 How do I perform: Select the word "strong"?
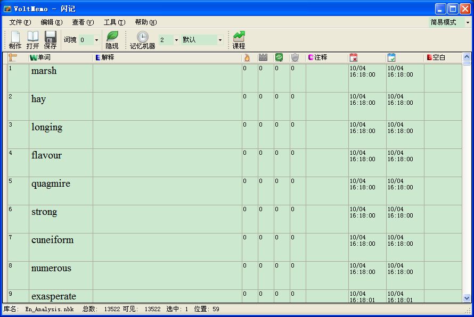tap(44, 212)
